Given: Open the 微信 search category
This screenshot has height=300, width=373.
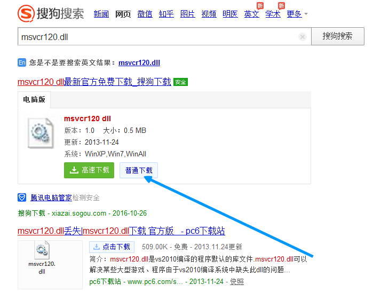Looking at the screenshot, I should click(145, 14).
